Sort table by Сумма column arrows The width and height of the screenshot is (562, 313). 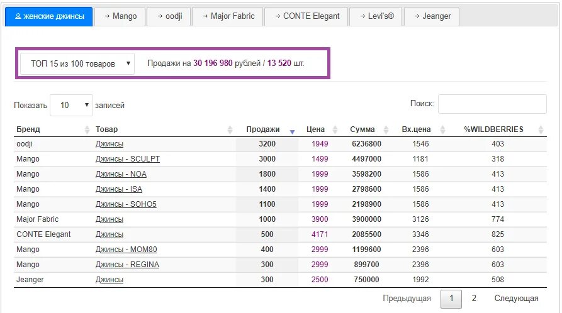click(x=386, y=129)
